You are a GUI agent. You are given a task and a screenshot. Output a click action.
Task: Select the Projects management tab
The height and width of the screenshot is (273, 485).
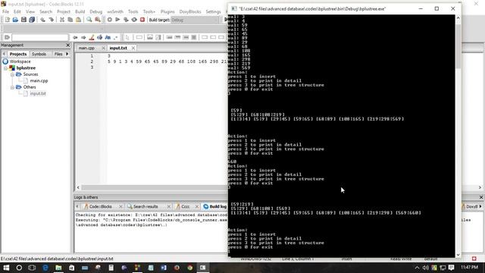pyautogui.click(x=18, y=54)
